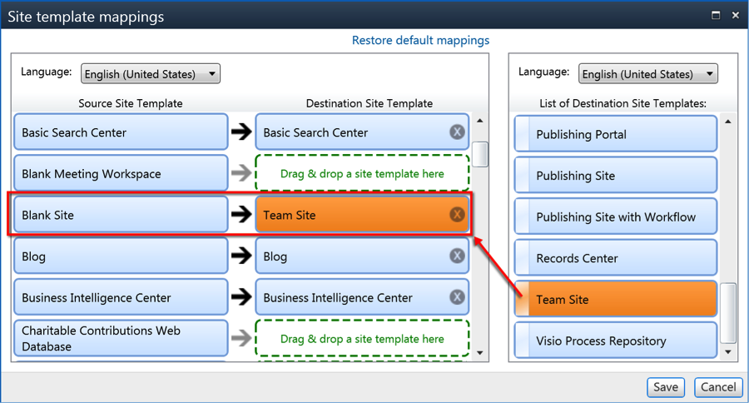
Task: Open the source Language dropdown
Action: click(x=151, y=73)
